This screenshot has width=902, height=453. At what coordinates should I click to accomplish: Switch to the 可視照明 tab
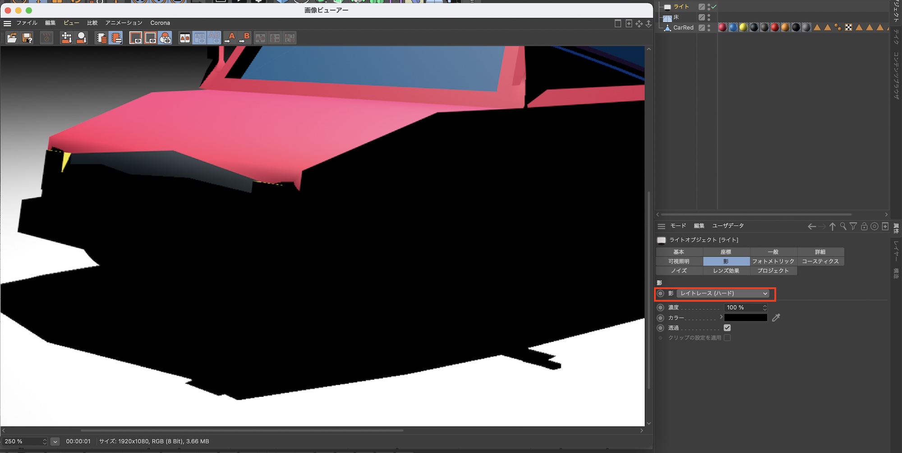tap(679, 262)
